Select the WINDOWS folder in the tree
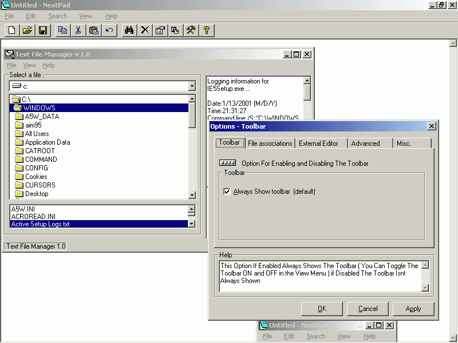 pyautogui.click(x=39, y=108)
